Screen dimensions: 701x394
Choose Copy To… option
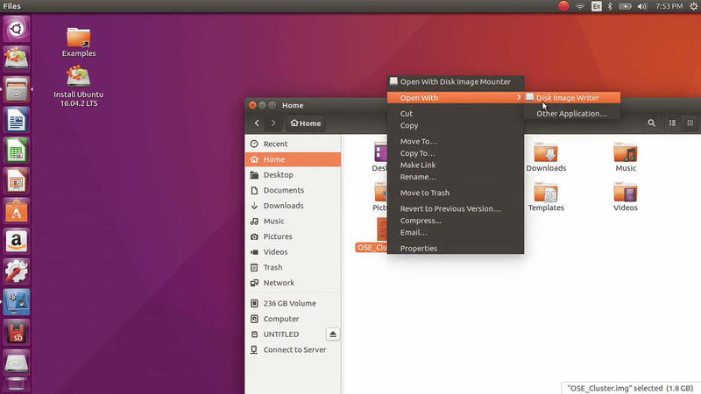click(x=455, y=153)
